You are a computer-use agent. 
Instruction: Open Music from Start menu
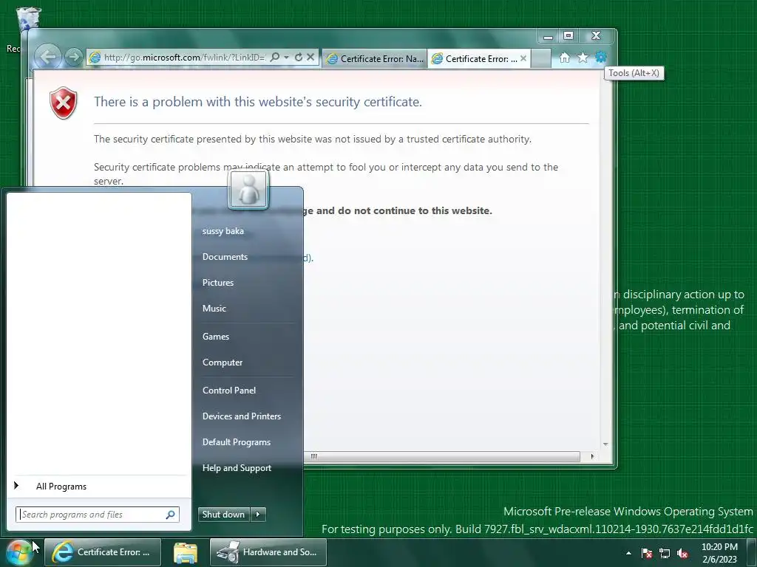point(214,309)
